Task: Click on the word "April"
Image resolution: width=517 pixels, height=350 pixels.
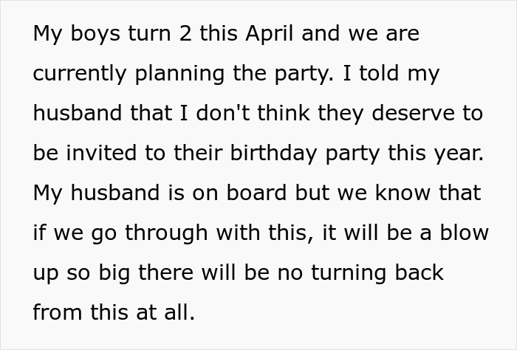Action: tap(269, 34)
